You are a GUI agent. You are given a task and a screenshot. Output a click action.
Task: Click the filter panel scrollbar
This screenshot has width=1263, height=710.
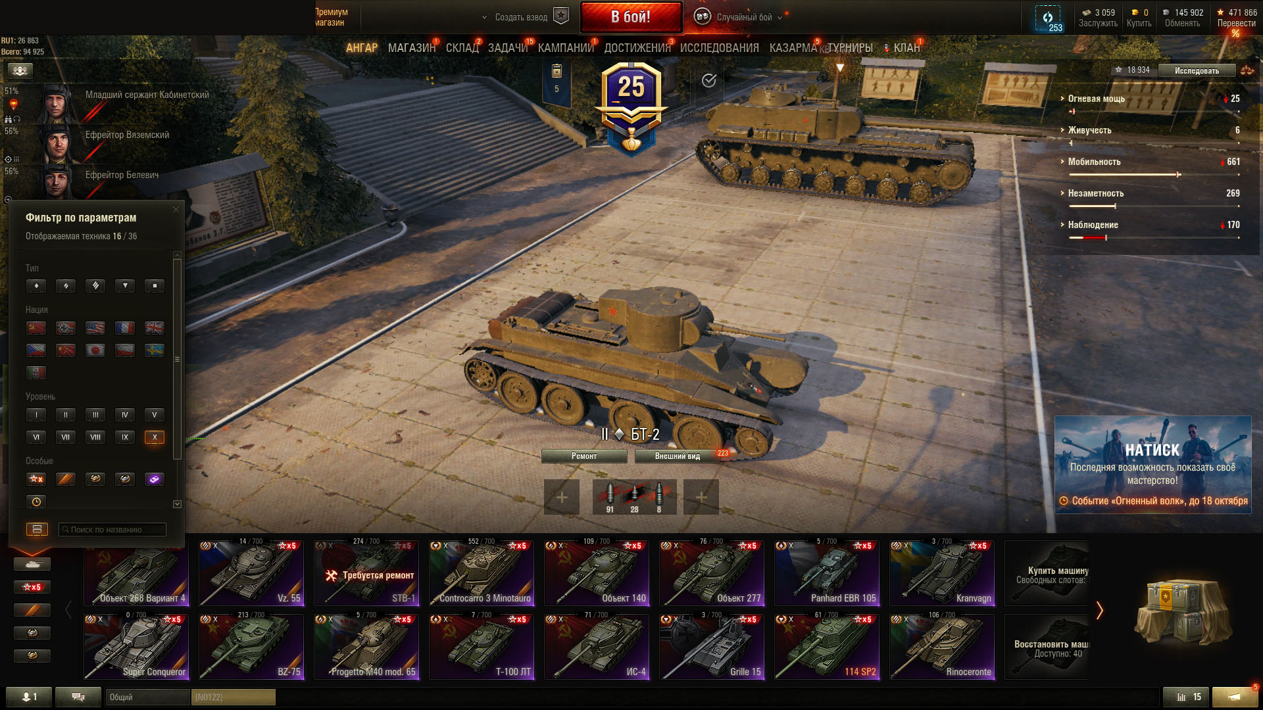tap(177, 360)
